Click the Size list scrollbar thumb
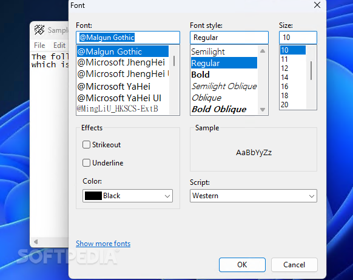The height and width of the screenshot is (280, 353). 311,70
